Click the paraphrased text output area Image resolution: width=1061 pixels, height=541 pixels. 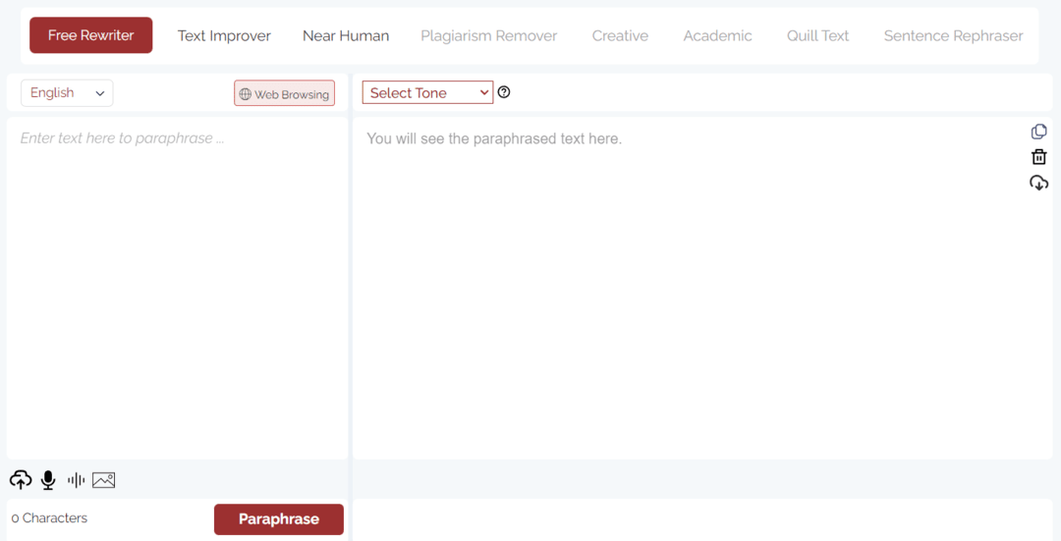coord(702,288)
